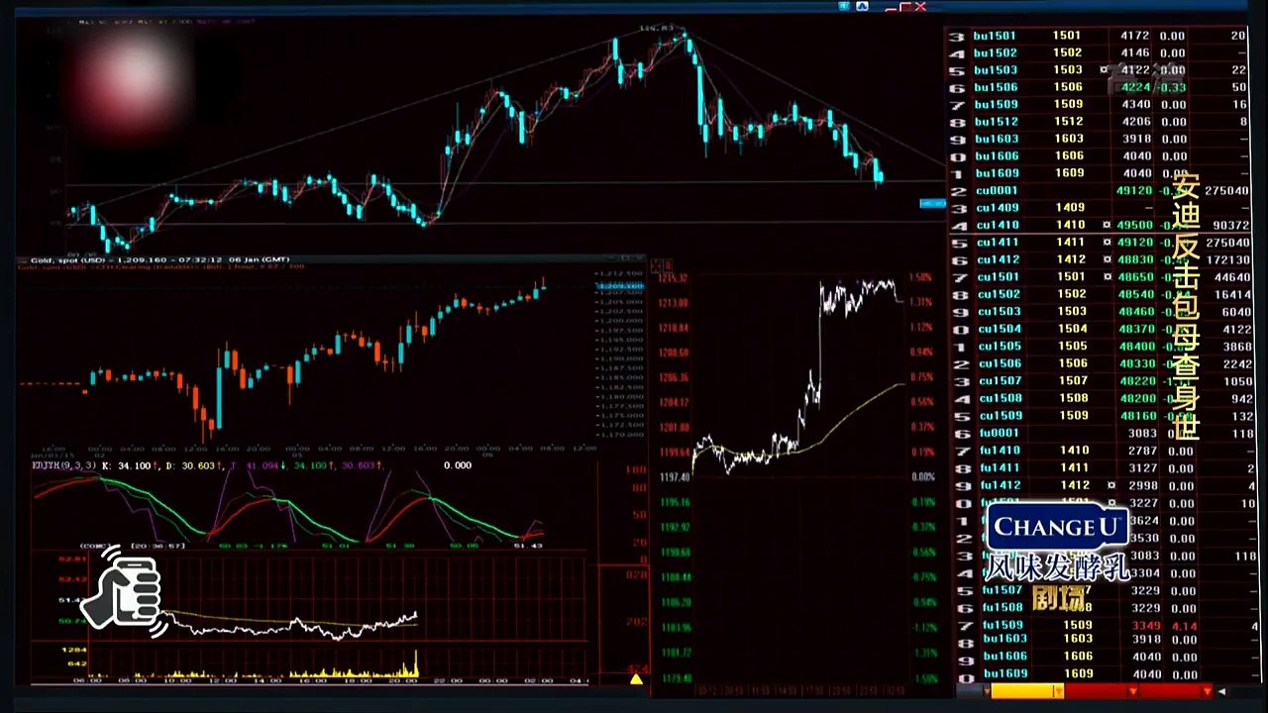Open the cu1502 quote row

(x=1100, y=294)
